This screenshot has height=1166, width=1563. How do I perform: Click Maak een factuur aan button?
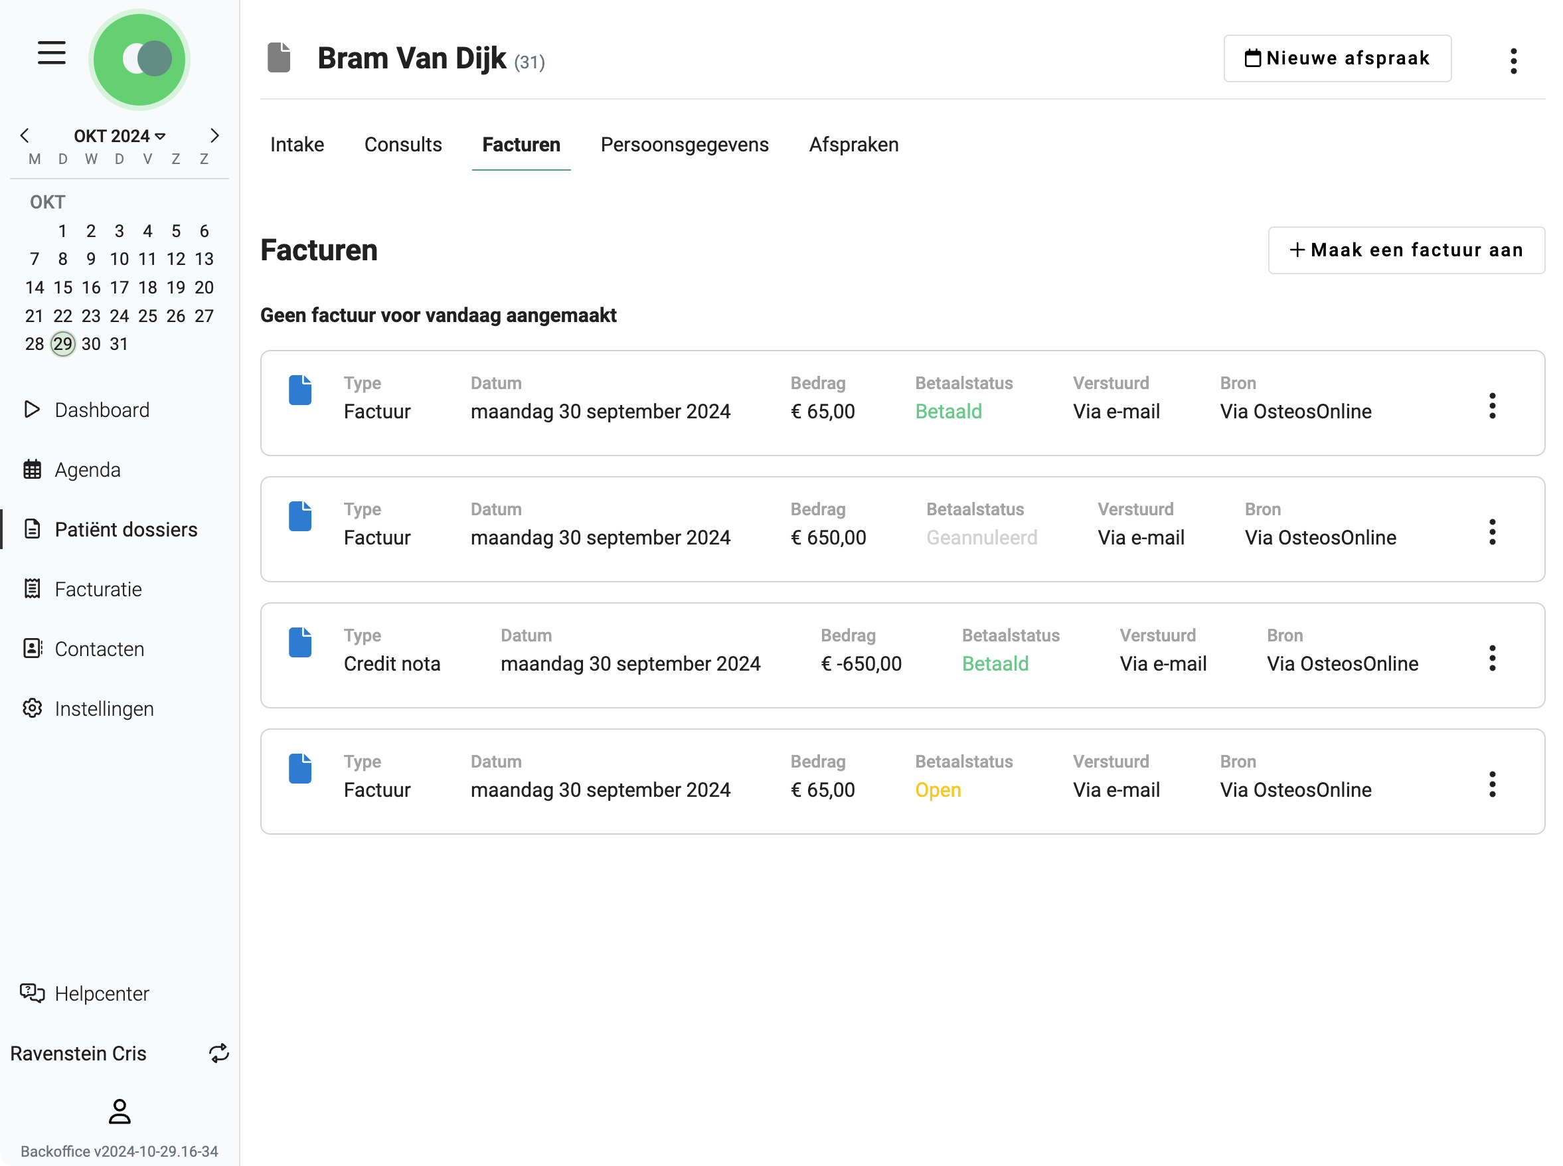pos(1406,250)
